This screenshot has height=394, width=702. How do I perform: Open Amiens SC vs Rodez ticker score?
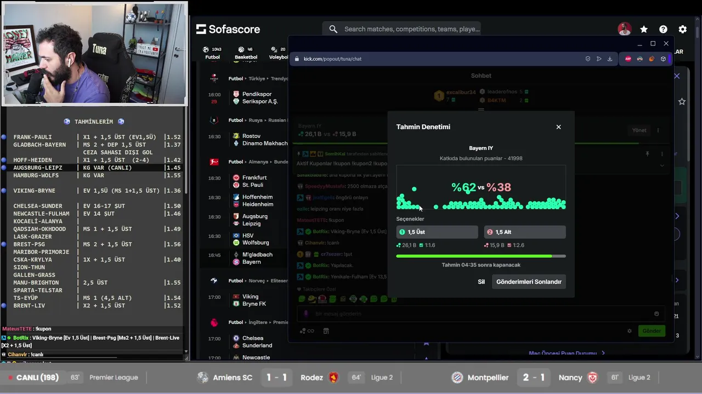tap(276, 378)
